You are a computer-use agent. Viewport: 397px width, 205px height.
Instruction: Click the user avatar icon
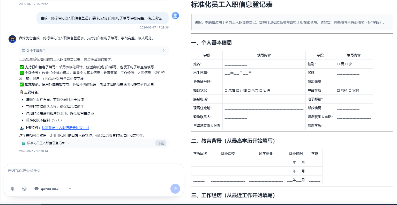(175, 16)
